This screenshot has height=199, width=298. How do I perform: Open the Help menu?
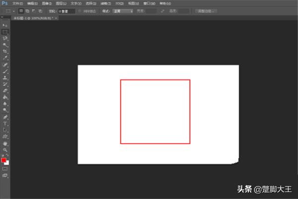(x=165, y=3)
